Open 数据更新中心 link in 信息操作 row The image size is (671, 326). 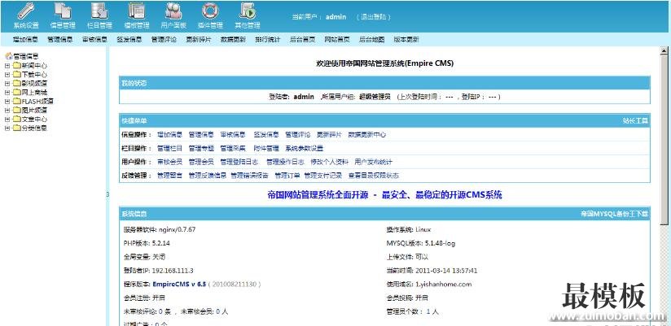tap(366, 135)
